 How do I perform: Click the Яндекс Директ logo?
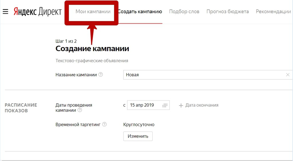pos(37,12)
